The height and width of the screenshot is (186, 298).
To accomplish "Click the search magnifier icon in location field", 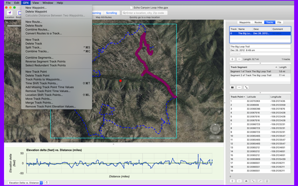I will tap(124, 13).
